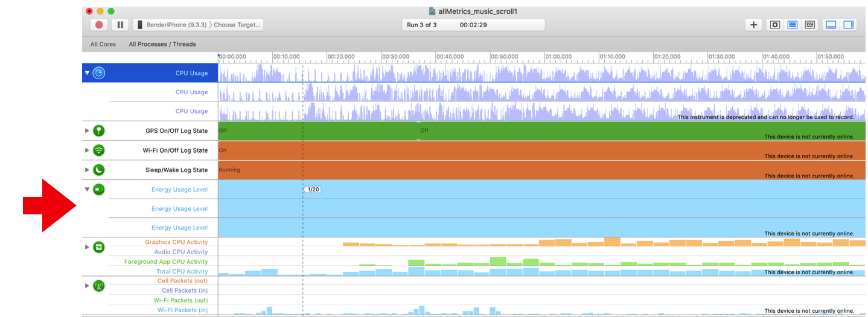The image size is (868, 317).
Task: Click the Energy Usage Level battery icon
Action: click(99, 190)
